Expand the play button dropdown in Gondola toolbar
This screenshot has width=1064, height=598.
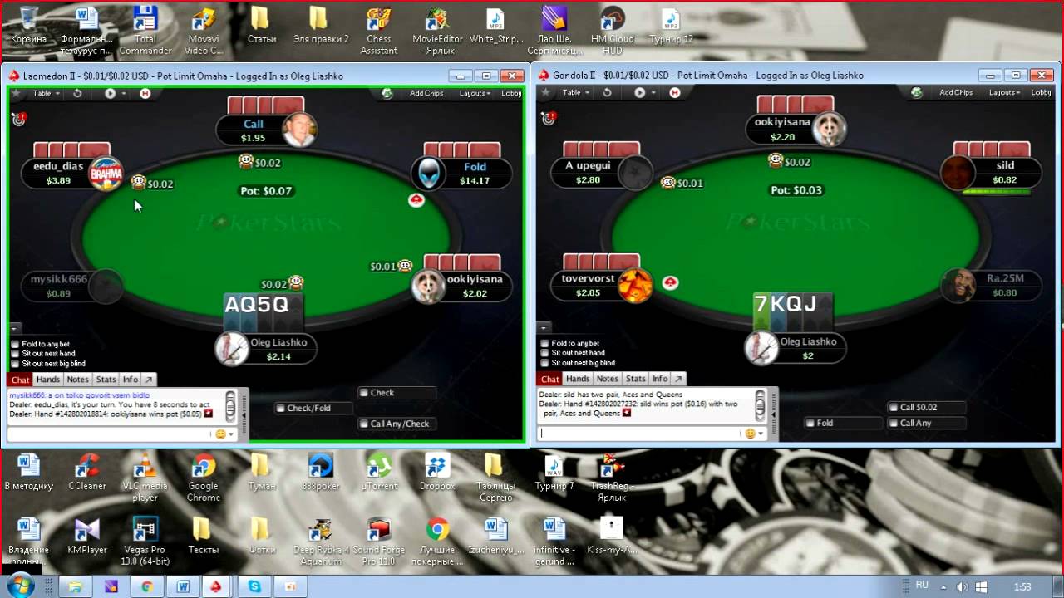click(653, 93)
